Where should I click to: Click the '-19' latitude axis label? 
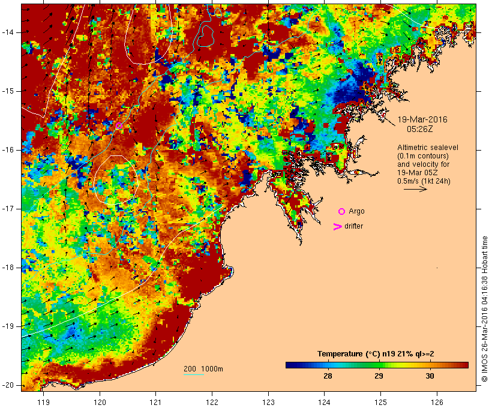(8, 326)
